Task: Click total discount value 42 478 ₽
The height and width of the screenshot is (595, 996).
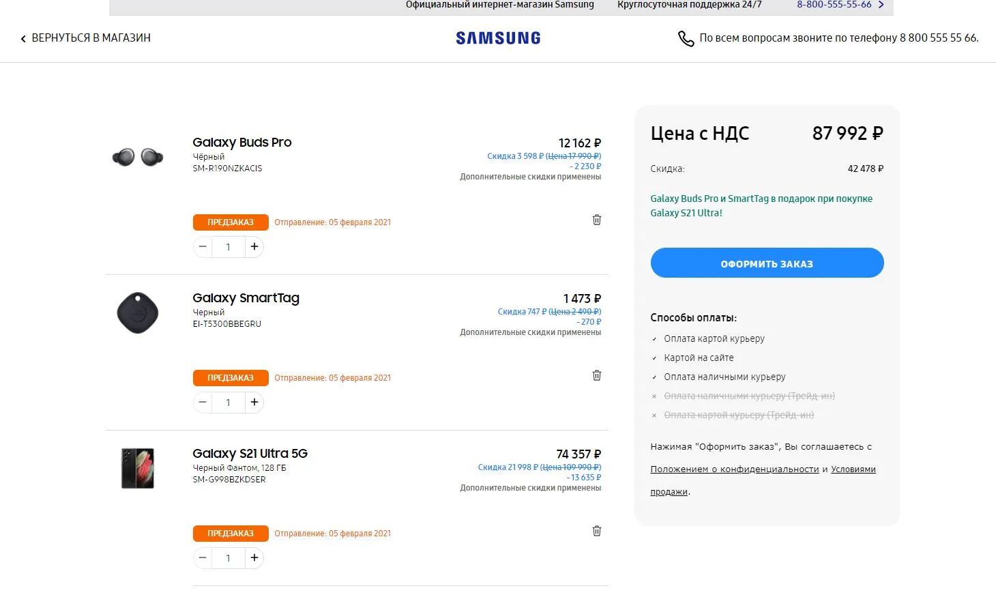Action: [865, 169]
